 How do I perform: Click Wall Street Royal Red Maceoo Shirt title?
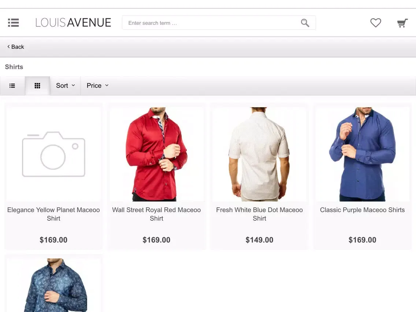coord(156,214)
